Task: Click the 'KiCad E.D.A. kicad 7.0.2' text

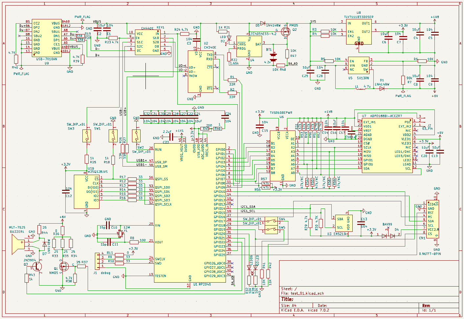Action: click(305, 310)
